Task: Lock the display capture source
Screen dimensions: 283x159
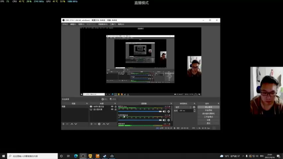Action: (x=116, y=109)
